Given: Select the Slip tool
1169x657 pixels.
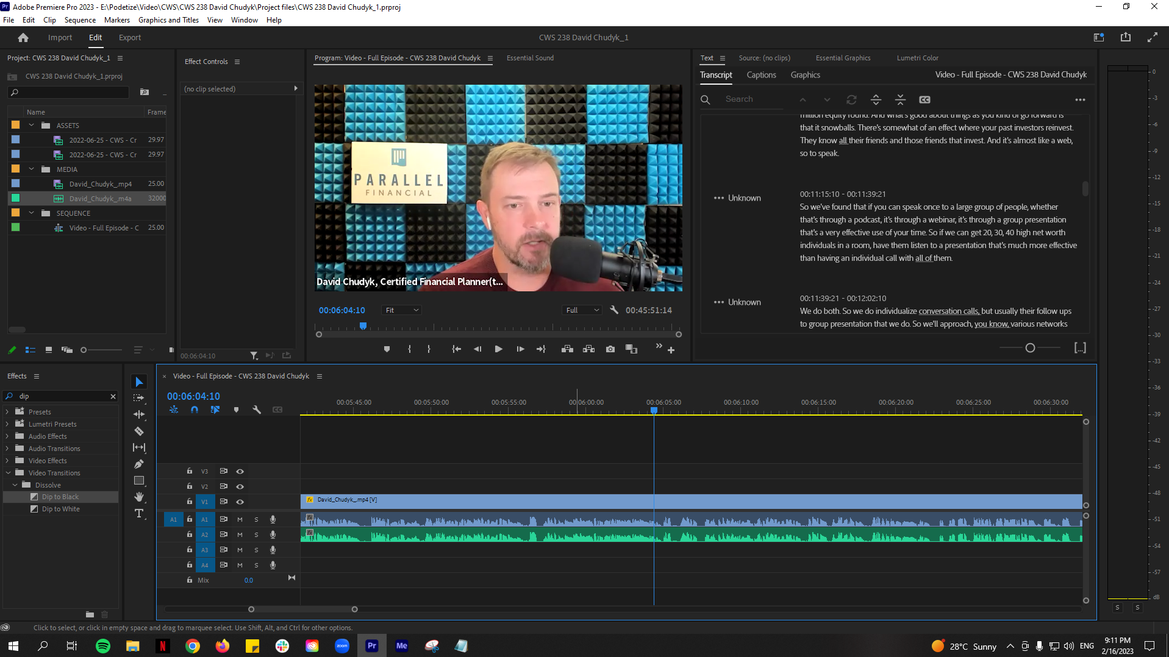Looking at the screenshot, I should click(x=139, y=447).
